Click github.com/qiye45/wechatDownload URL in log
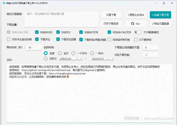Viewport: 177px width, 125px height. pyautogui.click(x=46, y=70)
